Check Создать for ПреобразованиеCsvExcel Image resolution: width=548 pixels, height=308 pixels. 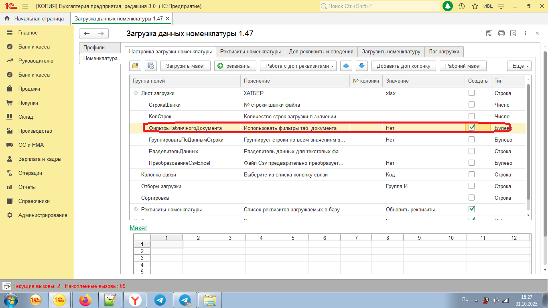click(x=472, y=163)
